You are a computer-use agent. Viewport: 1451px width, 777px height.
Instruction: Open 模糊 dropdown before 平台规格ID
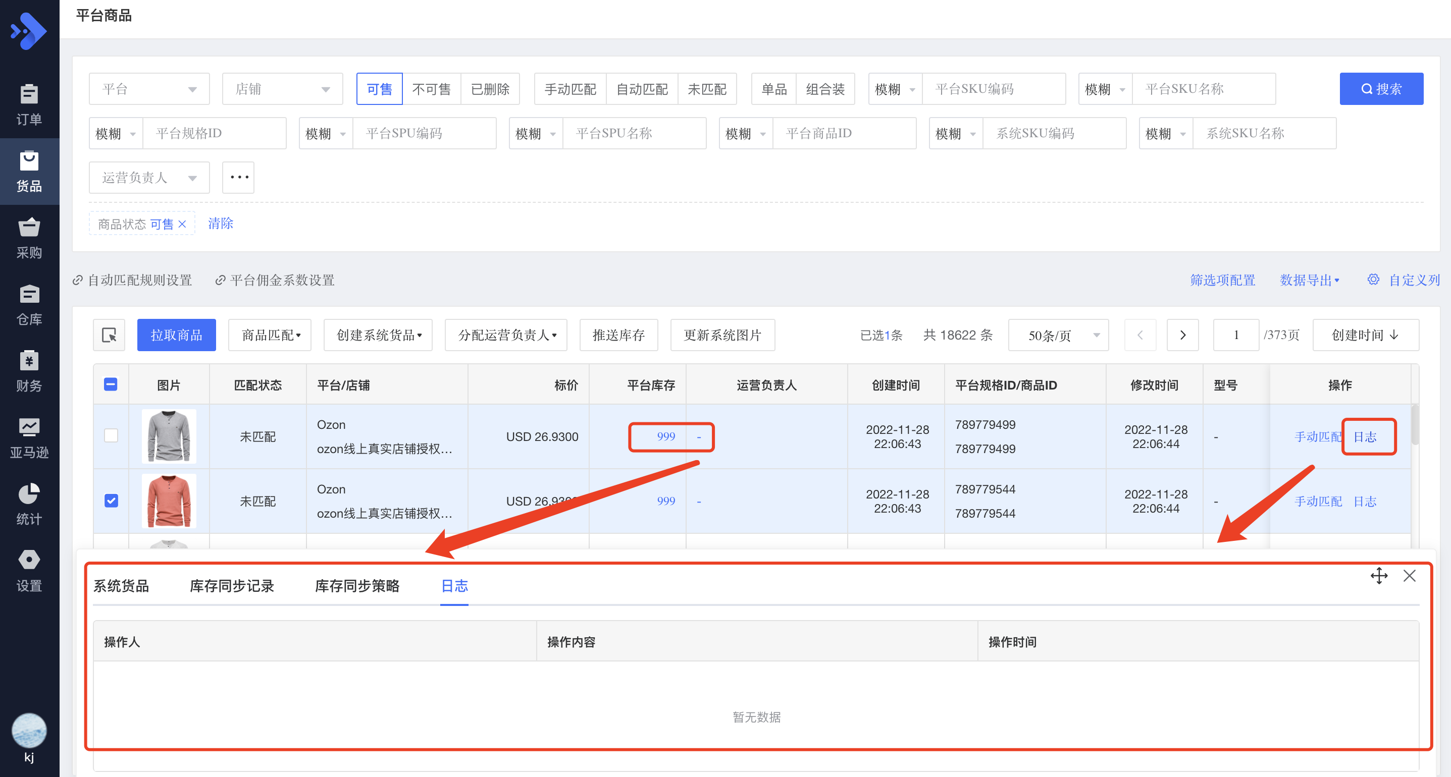[116, 133]
